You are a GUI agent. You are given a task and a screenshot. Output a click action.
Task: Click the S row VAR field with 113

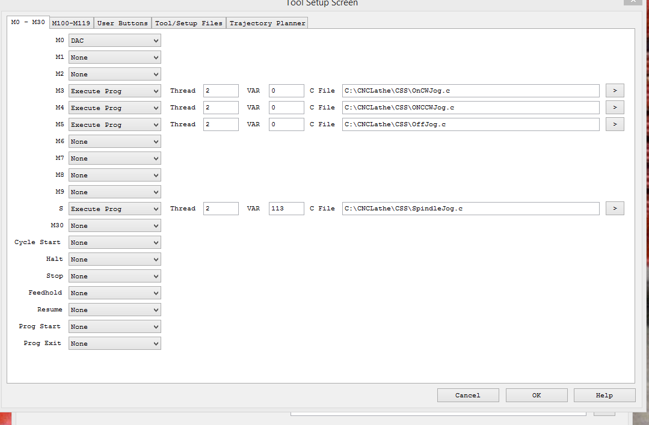click(x=286, y=209)
